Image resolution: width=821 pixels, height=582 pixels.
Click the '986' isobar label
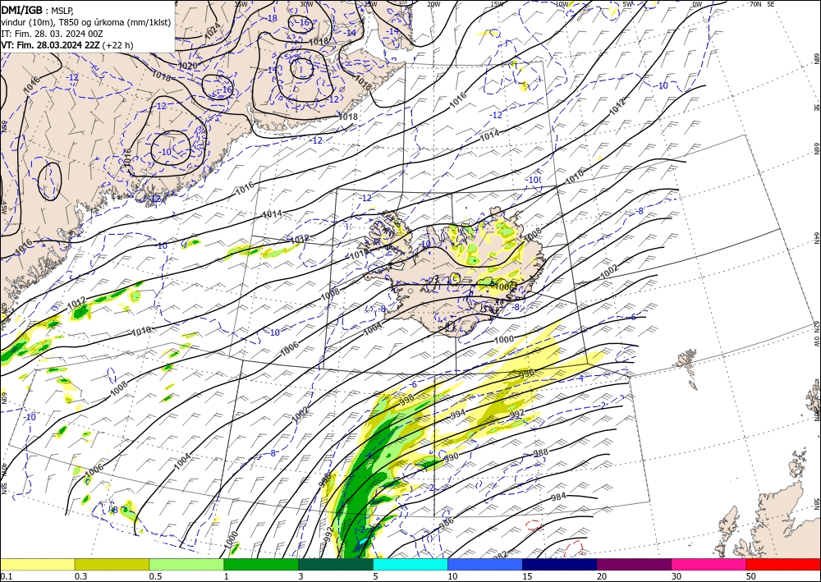tap(446, 522)
